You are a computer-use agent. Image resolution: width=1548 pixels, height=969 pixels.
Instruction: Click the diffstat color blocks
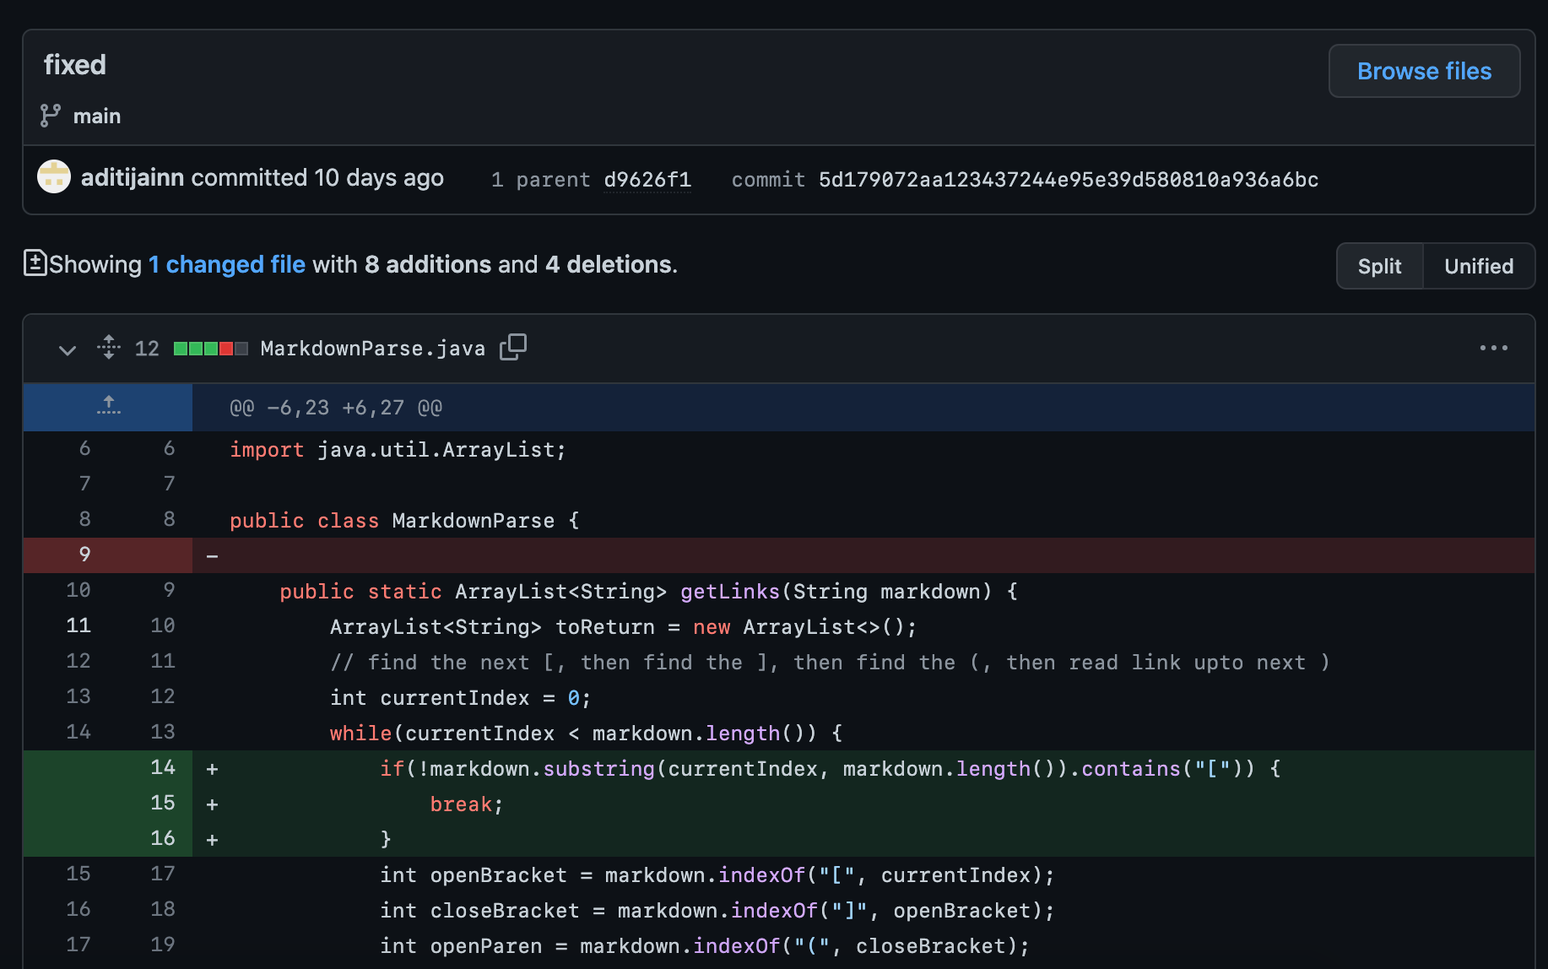[x=210, y=349]
